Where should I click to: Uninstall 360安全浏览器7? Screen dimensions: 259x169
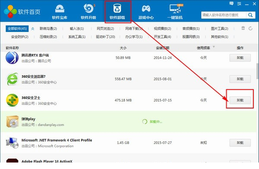click(240, 79)
